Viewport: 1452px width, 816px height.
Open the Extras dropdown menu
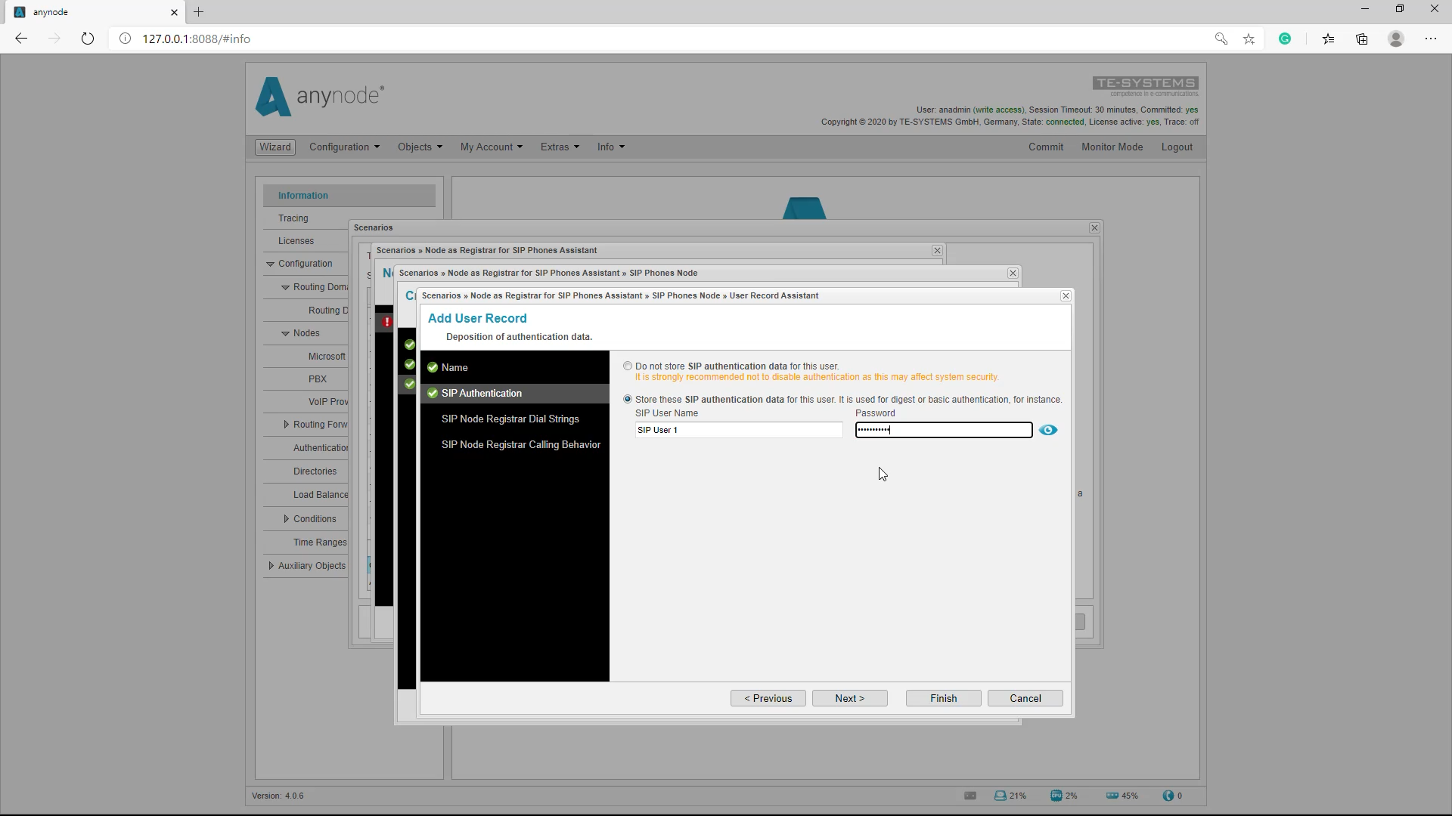coord(560,147)
